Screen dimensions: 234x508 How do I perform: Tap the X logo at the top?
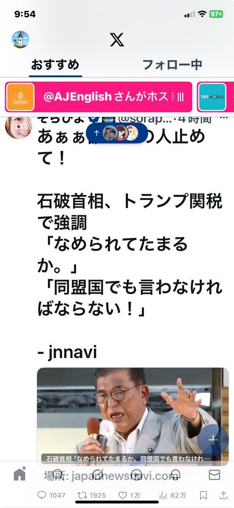pyautogui.click(x=117, y=39)
